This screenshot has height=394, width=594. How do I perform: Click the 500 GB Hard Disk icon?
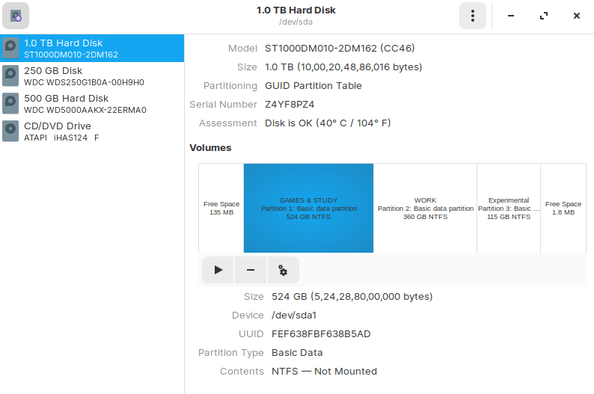click(11, 104)
